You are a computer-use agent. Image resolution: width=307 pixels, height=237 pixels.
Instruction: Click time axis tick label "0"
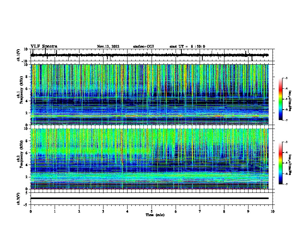(x=31, y=211)
